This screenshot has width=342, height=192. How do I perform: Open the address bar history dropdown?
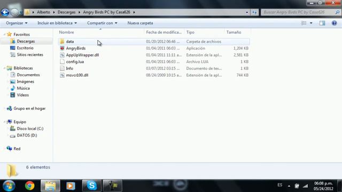click(247, 12)
